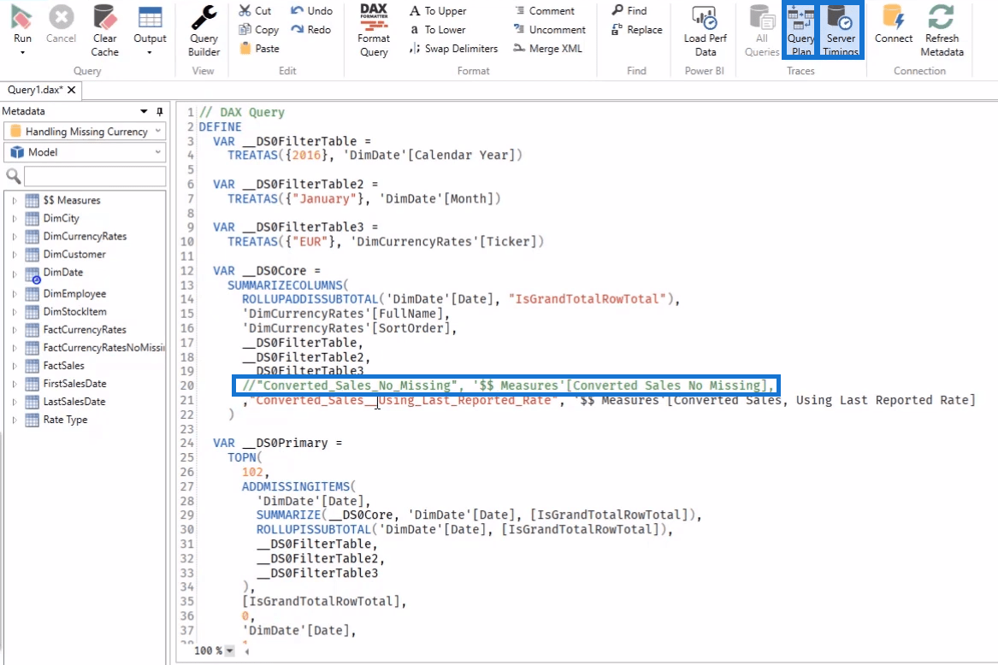The image size is (998, 665).
Task: Click the commented Converted_Sales_No_Missing line
Action: point(508,385)
